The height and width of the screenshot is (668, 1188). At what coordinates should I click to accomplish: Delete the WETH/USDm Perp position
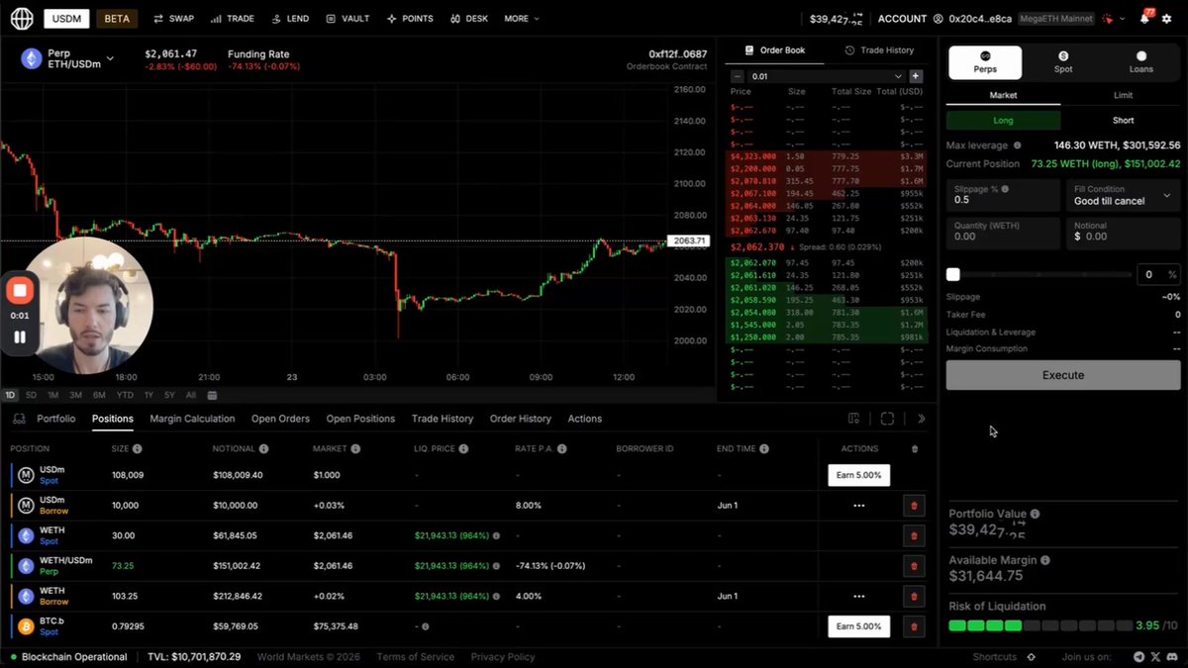click(913, 566)
